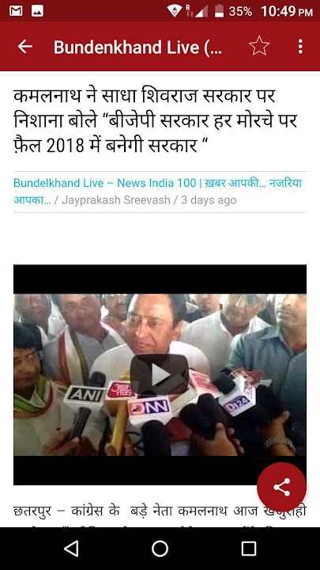Tap the back arrow in header
This screenshot has width=320, height=570.
pyautogui.click(x=25, y=47)
